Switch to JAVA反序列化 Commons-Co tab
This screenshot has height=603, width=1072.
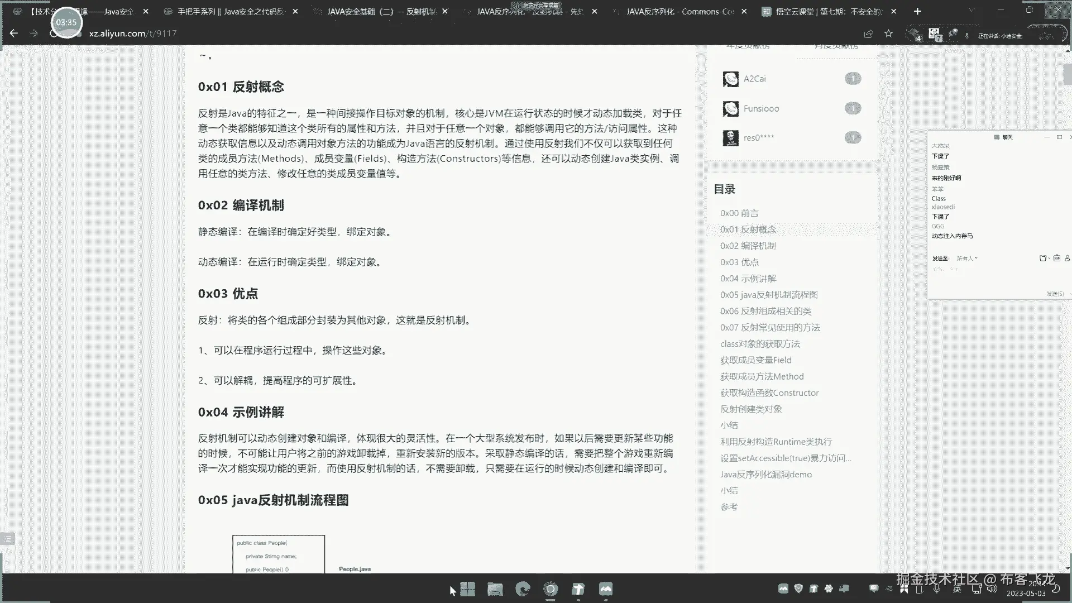(679, 11)
